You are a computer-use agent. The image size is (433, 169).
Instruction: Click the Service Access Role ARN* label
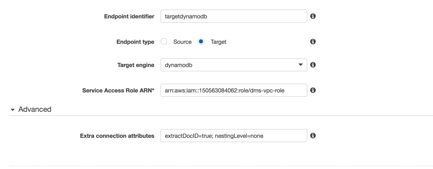coord(118,91)
